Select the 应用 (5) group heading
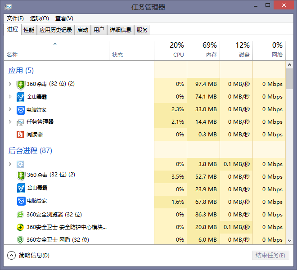This screenshot has width=297, height=270. (x=21, y=71)
